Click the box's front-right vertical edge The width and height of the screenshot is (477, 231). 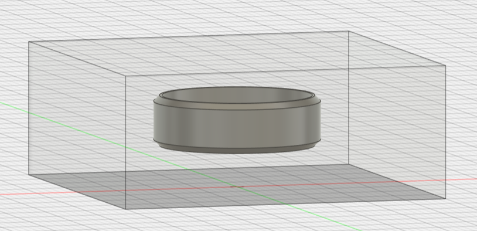(x=446, y=132)
